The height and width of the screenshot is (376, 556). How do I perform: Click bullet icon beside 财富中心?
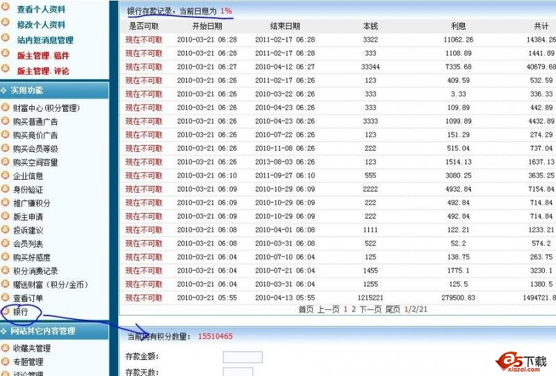click(6, 107)
